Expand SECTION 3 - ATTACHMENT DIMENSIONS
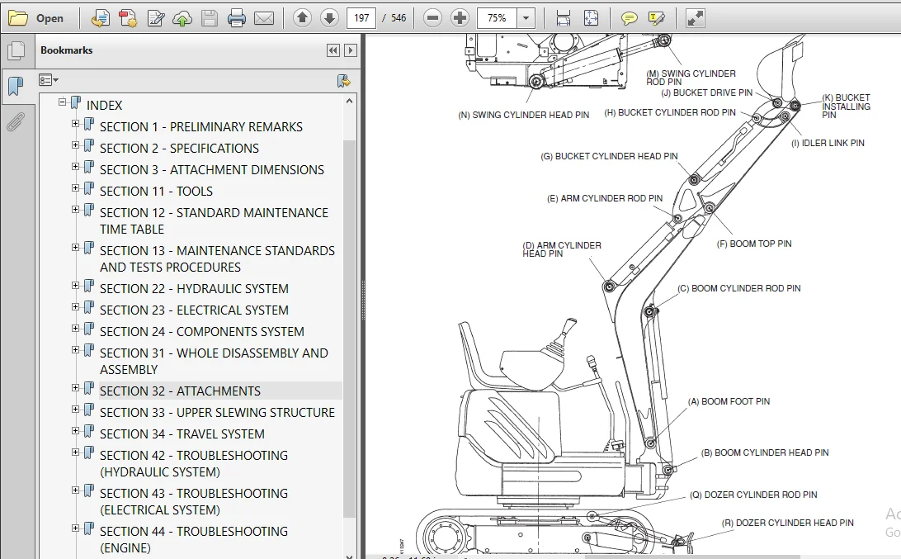The width and height of the screenshot is (901, 559). click(75, 166)
